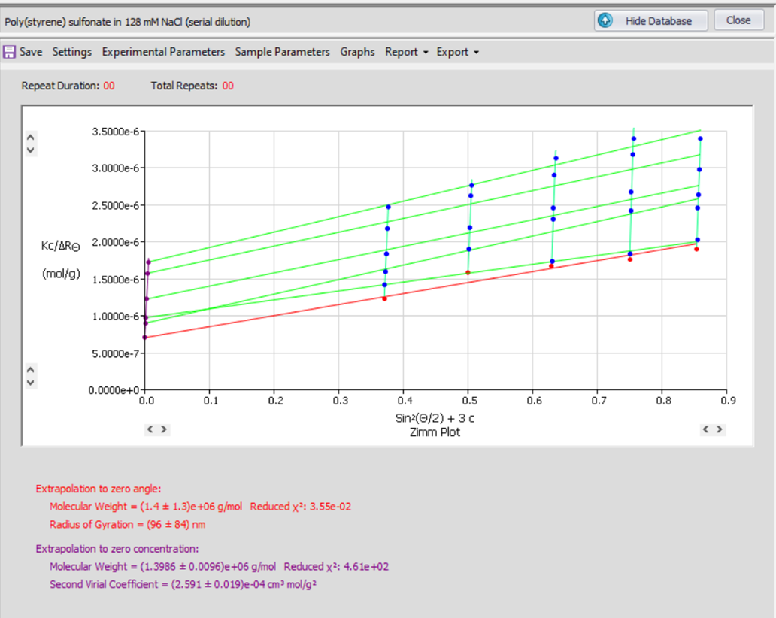
Task: Open Sample Parameters
Action: (284, 52)
